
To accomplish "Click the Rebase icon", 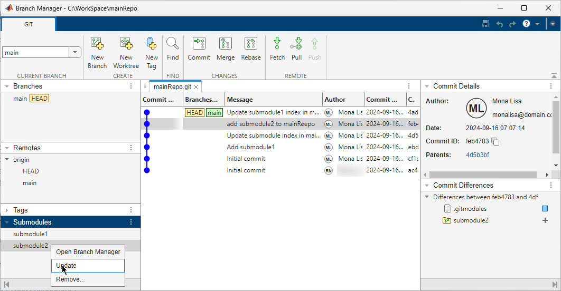I will (251, 44).
